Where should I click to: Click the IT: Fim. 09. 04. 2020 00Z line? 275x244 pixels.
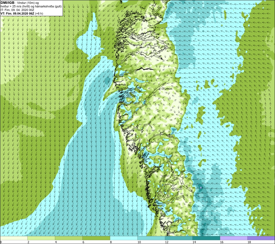coord(17,10)
